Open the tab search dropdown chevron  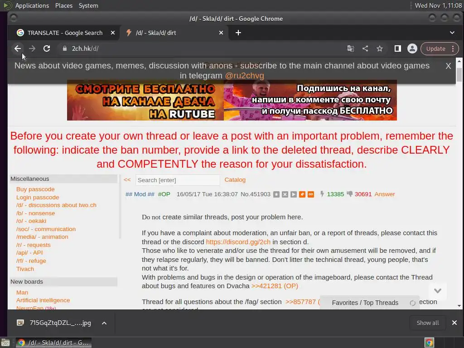point(452,33)
